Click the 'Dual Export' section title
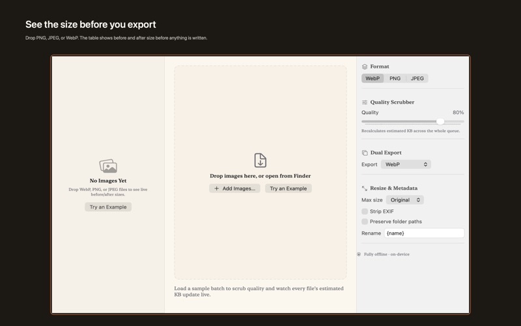 (x=386, y=153)
